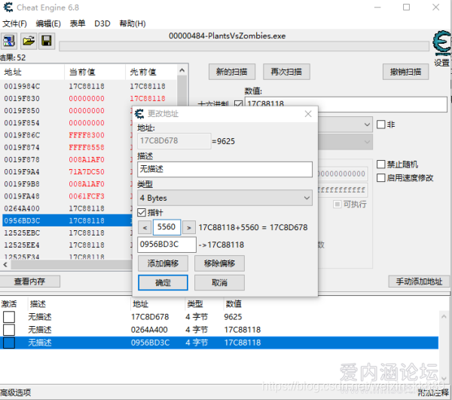This screenshot has height=400, width=452.
Task: Open the 帮助(H) menu
Action: pyautogui.click(x=132, y=23)
